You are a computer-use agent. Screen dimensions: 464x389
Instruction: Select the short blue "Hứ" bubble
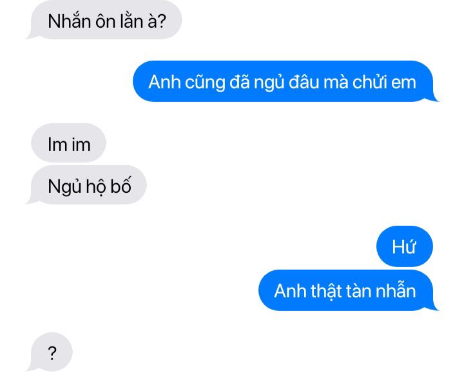(x=405, y=246)
